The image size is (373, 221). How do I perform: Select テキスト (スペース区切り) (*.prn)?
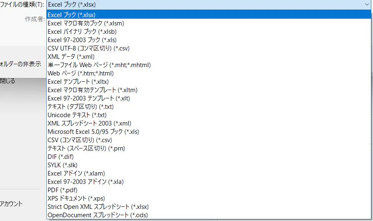[209, 148]
